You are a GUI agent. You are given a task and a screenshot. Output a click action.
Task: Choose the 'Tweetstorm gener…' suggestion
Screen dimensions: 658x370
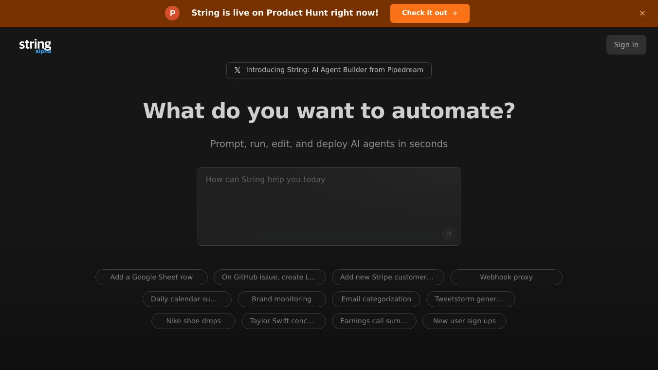tap(471, 299)
